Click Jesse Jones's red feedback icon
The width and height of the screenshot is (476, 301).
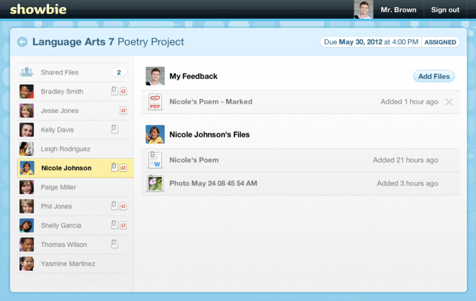pos(123,110)
